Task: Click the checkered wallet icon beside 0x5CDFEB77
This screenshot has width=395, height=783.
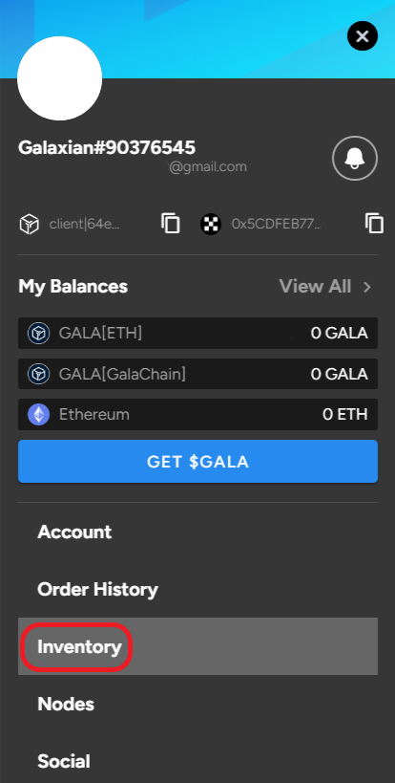Action: click(x=211, y=224)
